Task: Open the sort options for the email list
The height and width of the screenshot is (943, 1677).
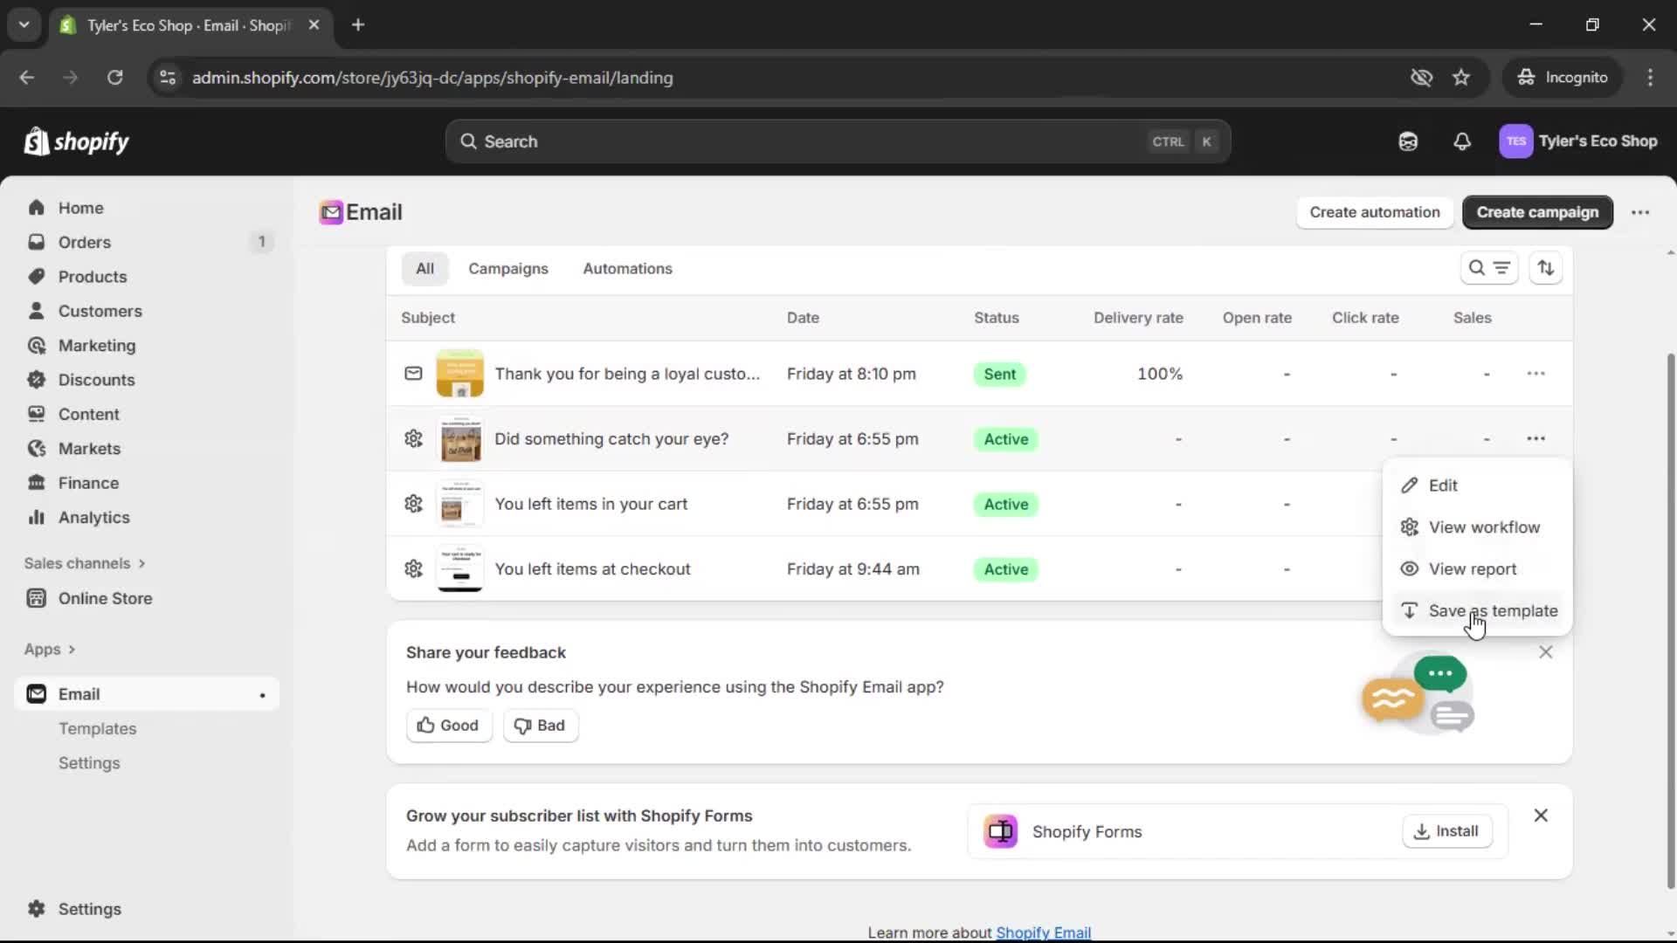Action: click(1546, 268)
